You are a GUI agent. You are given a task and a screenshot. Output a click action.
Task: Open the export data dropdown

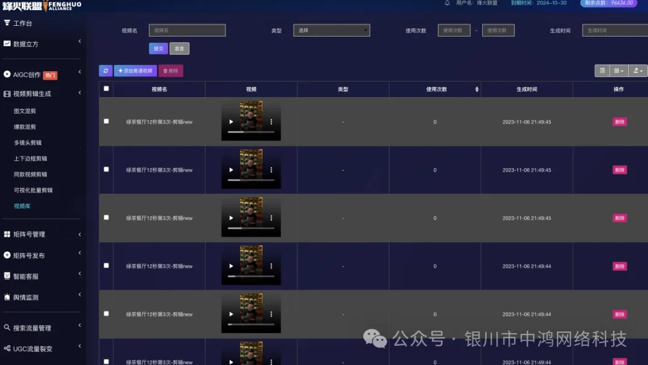click(x=638, y=71)
